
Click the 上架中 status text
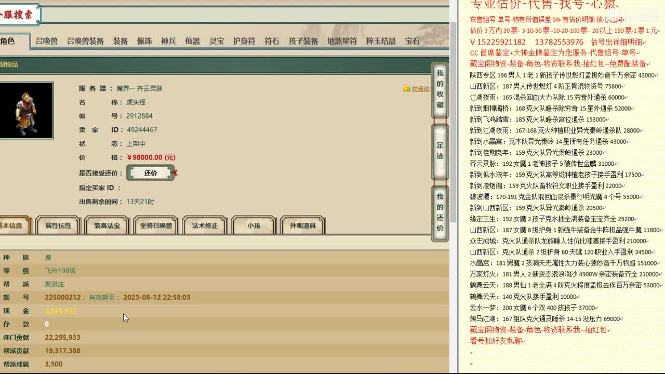[x=136, y=144]
